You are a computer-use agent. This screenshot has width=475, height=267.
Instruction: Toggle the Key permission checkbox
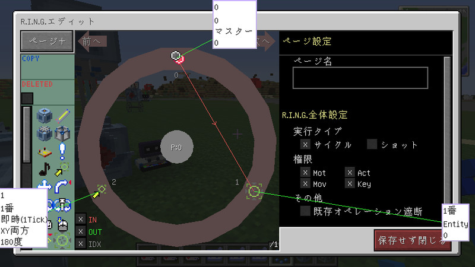coord(350,183)
